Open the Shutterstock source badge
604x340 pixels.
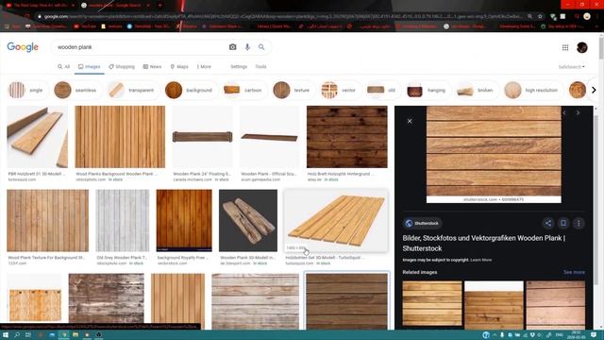[422, 223]
